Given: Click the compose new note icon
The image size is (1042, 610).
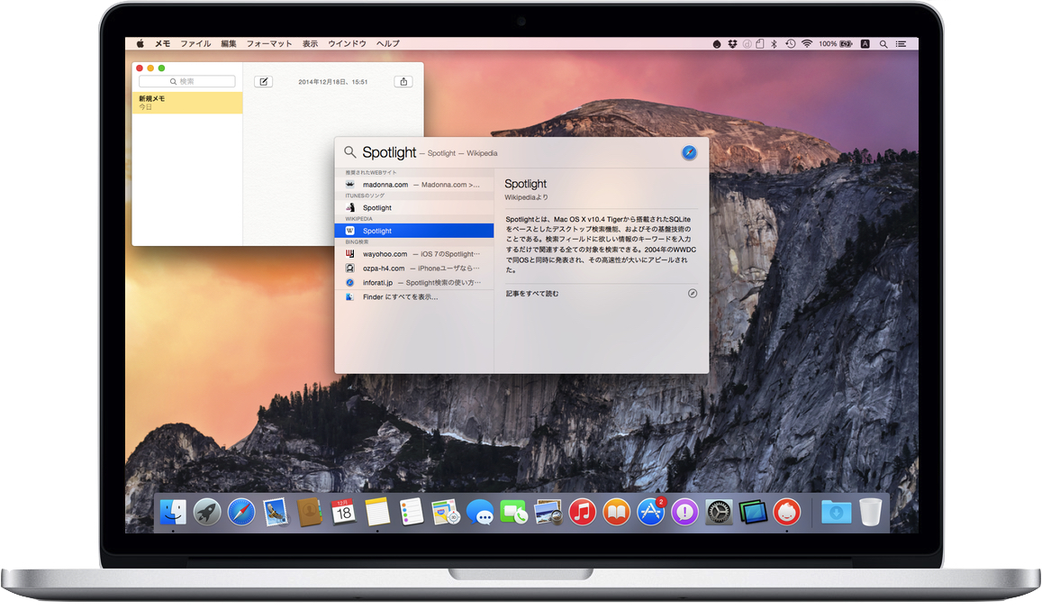Looking at the screenshot, I should point(263,82).
